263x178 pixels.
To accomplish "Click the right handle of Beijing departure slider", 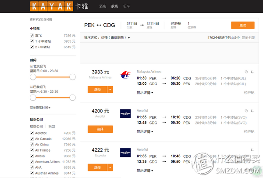I will click(x=72, y=77).
